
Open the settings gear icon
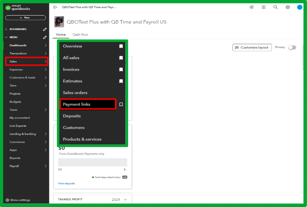(288, 7)
